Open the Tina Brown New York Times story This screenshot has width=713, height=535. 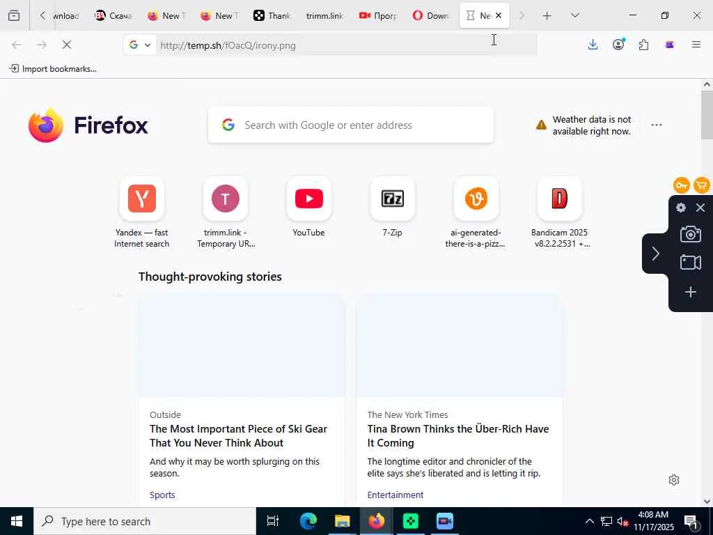(x=458, y=436)
